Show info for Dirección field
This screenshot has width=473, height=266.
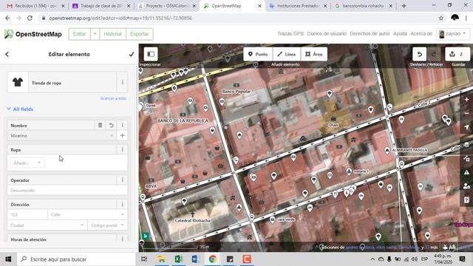click(122, 204)
